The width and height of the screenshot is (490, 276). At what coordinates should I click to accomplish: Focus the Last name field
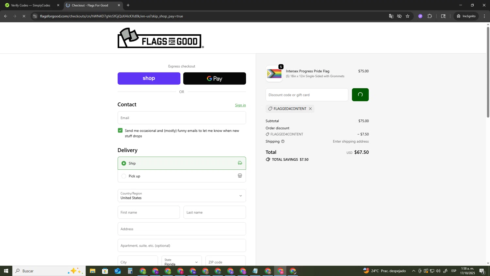click(x=215, y=212)
